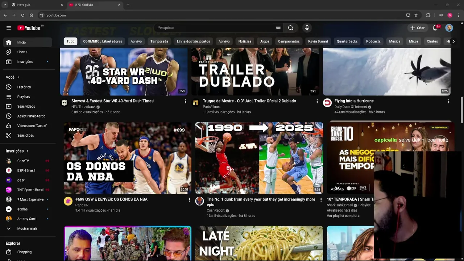Open Vídeos com "Gostei" list

28,126
